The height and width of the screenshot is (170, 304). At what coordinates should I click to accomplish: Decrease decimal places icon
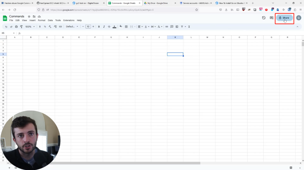tap(50, 27)
